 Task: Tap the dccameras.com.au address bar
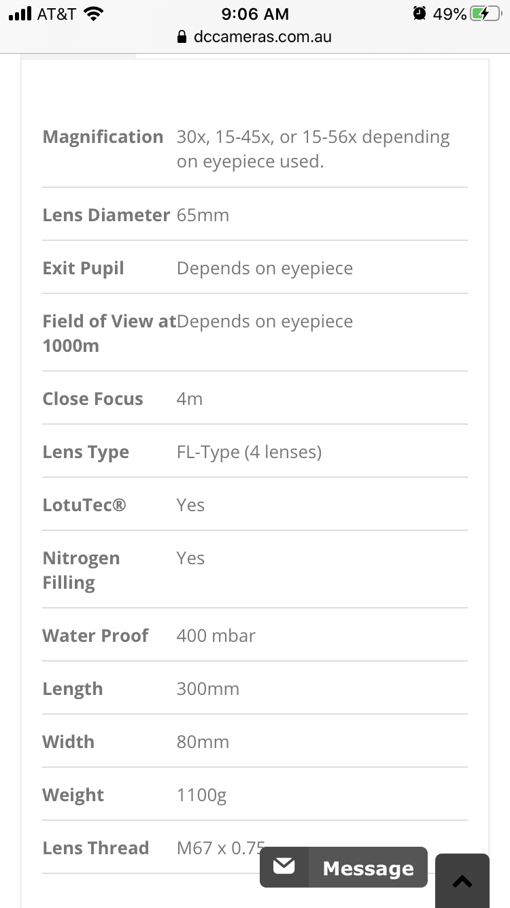pyautogui.click(x=255, y=37)
